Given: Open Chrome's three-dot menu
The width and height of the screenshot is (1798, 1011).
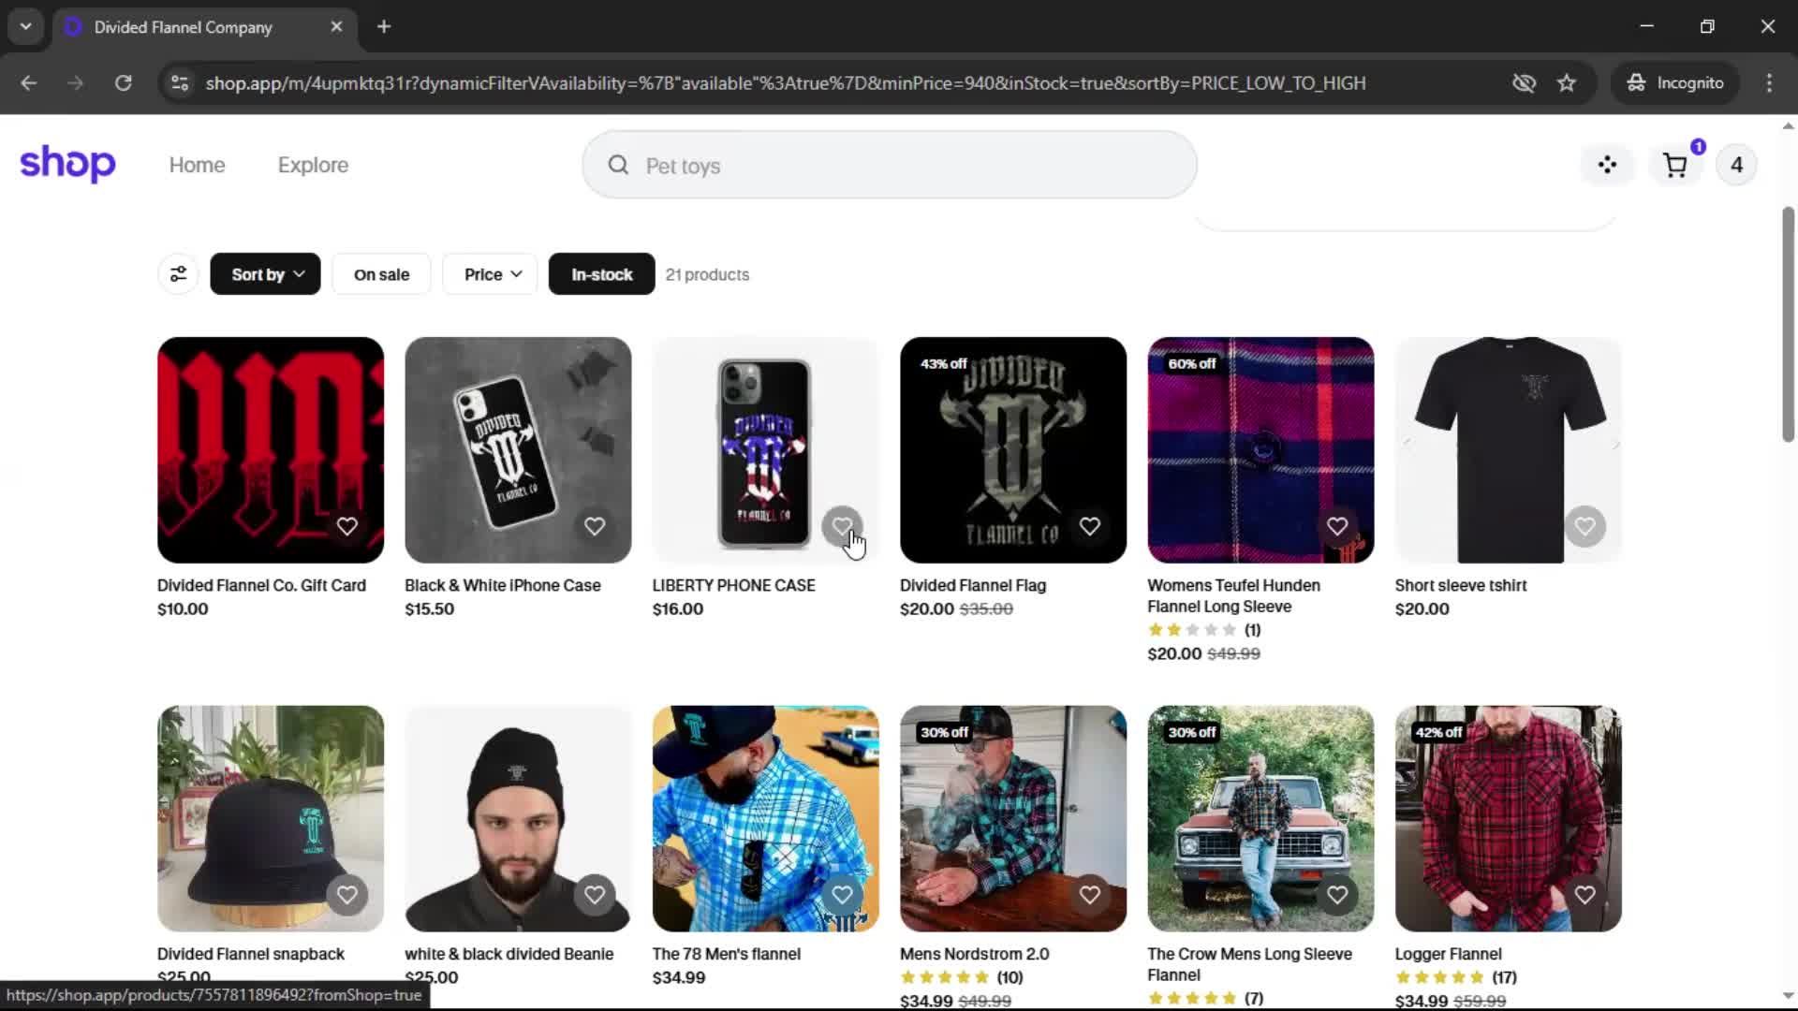Looking at the screenshot, I should (1769, 83).
